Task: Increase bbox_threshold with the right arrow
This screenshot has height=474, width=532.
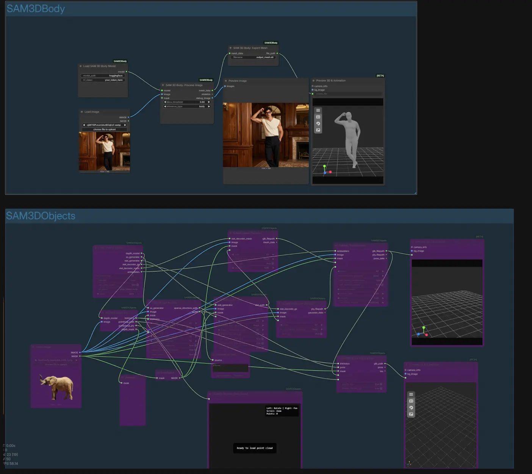Action: point(209,102)
